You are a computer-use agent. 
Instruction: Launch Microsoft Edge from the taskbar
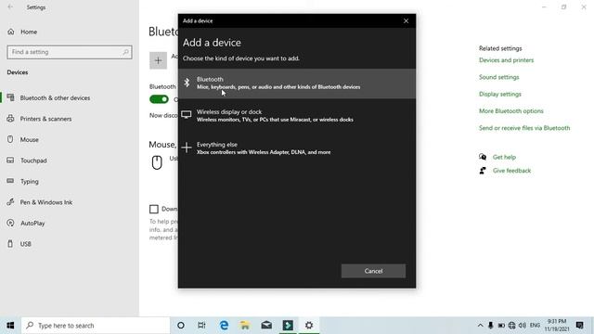pos(224,326)
